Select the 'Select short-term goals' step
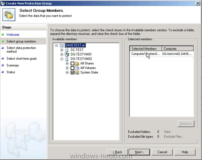Image resolution: width=202 pixels, height=160 pixels. 22,59
